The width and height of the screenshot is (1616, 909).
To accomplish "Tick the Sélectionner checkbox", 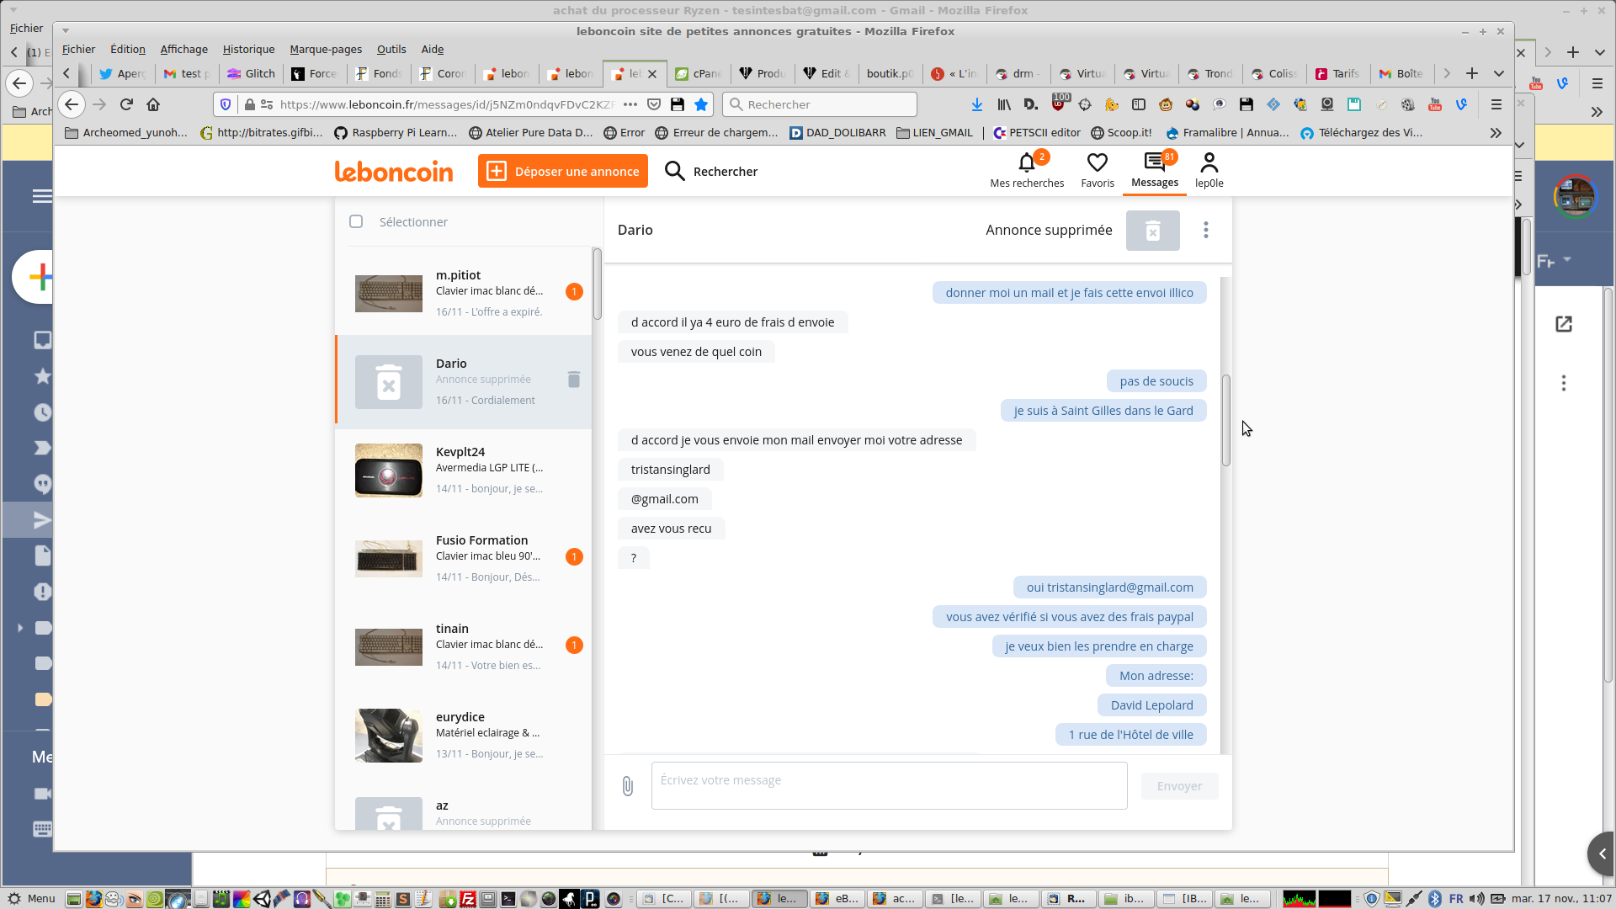I will pyautogui.click(x=356, y=221).
